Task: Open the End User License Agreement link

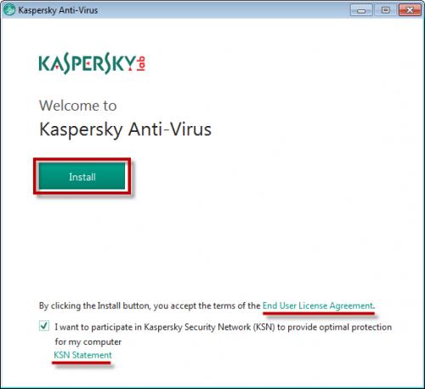Action: [x=318, y=306]
